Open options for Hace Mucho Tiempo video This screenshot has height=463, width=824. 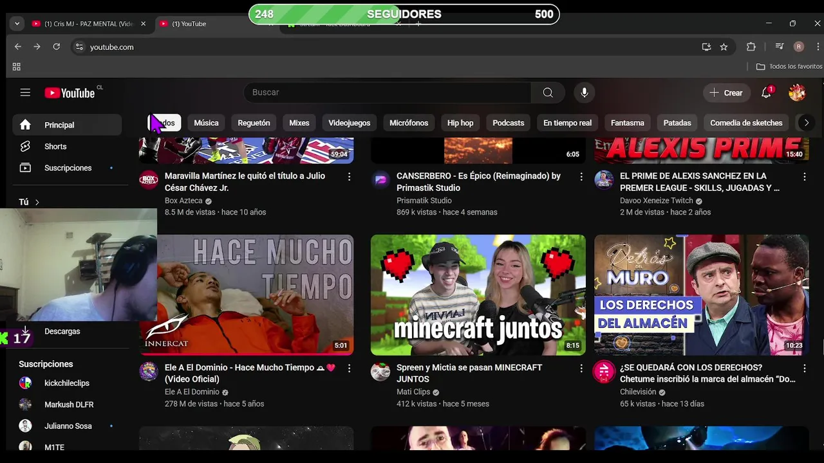(x=349, y=368)
